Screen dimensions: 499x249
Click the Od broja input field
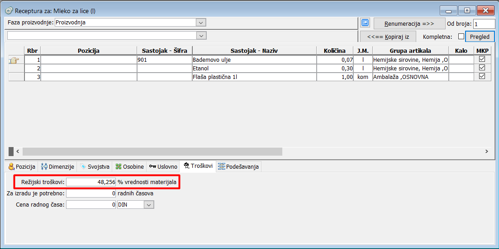click(x=484, y=24)
